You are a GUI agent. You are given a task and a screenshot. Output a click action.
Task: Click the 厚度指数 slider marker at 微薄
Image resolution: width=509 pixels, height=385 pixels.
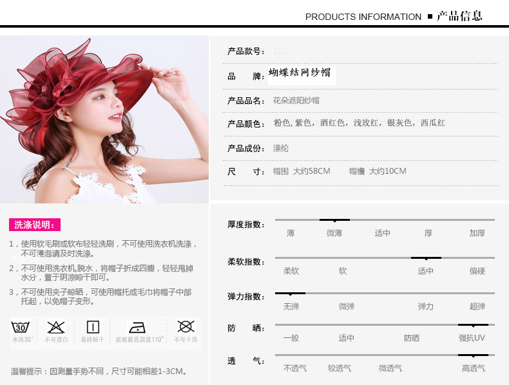334,220
